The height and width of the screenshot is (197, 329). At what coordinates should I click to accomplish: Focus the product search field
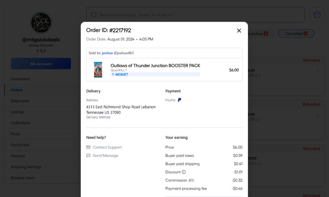195,15
